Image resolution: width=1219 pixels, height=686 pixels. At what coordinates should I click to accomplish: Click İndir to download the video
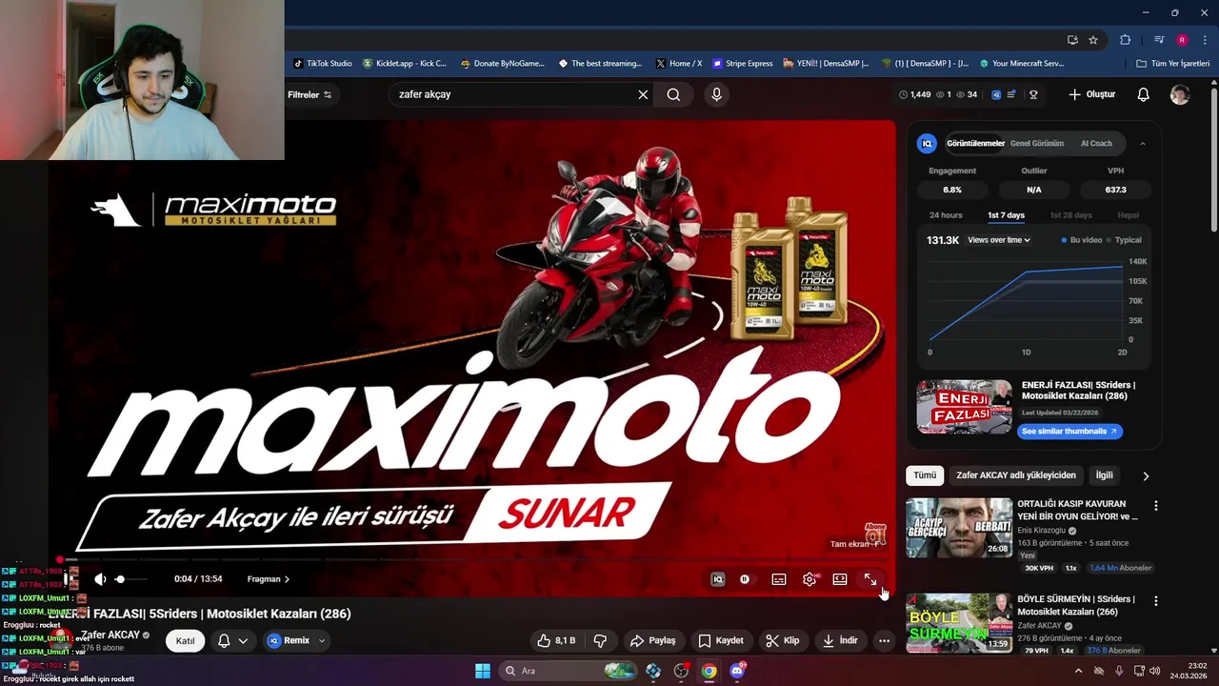click(840, 640)
